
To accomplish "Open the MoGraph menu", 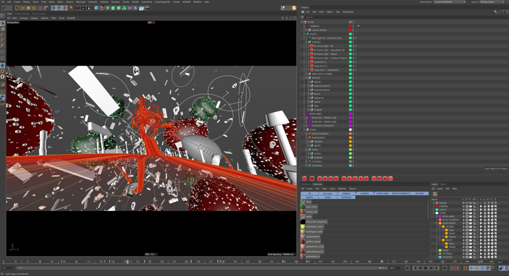I will point(80,2).
